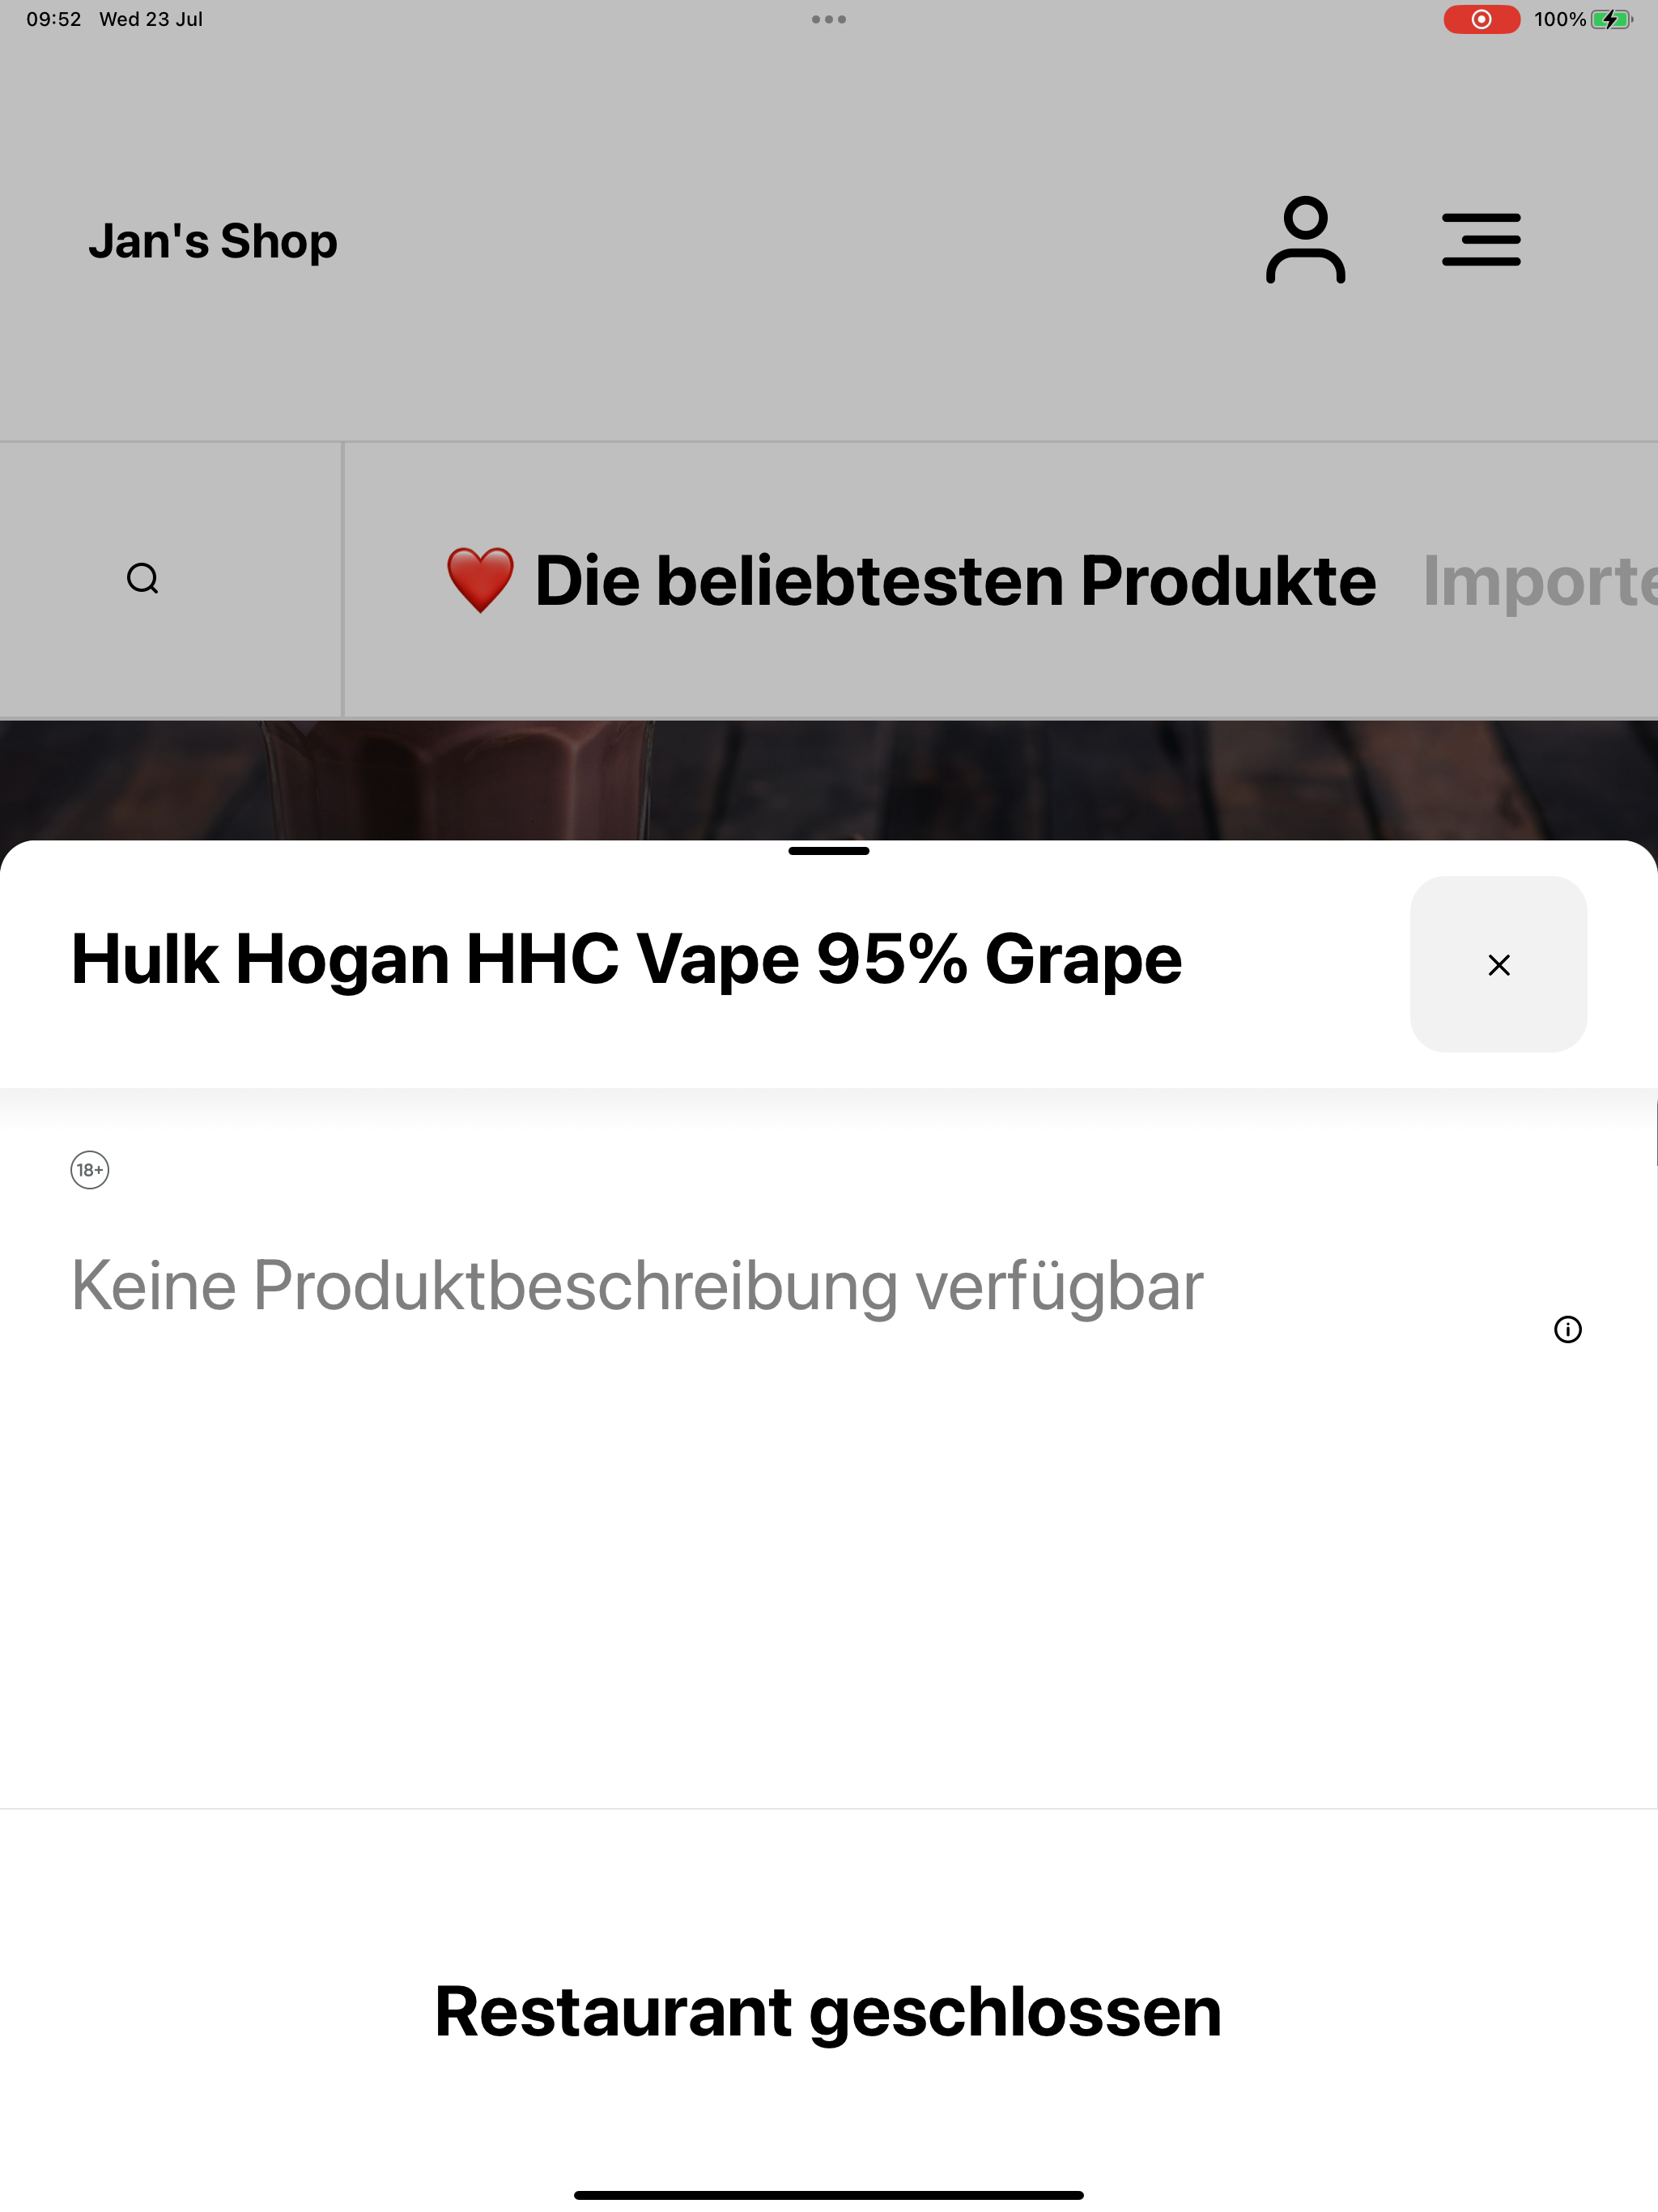The height and width of the screenshot is (2212, 1658).
Task: Tap the battery status icon
Action: (1610, 19)
